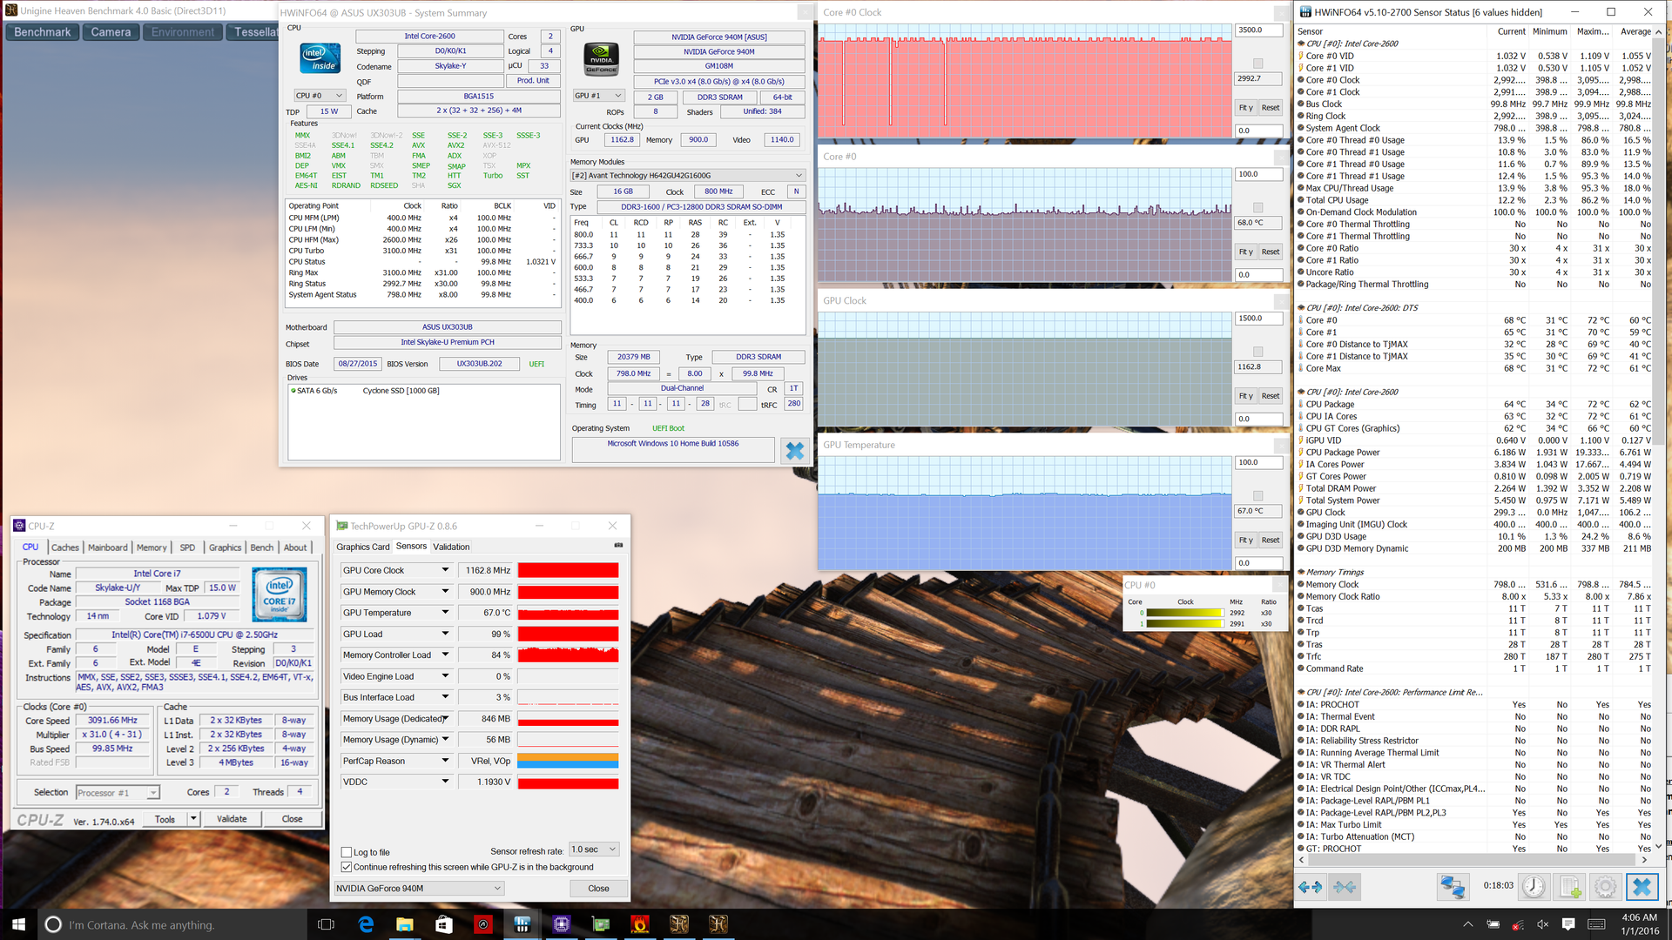Open CPU #0 selector in System Summary
This screenshot has width=1672, height=940.
[x=319, y=96]
